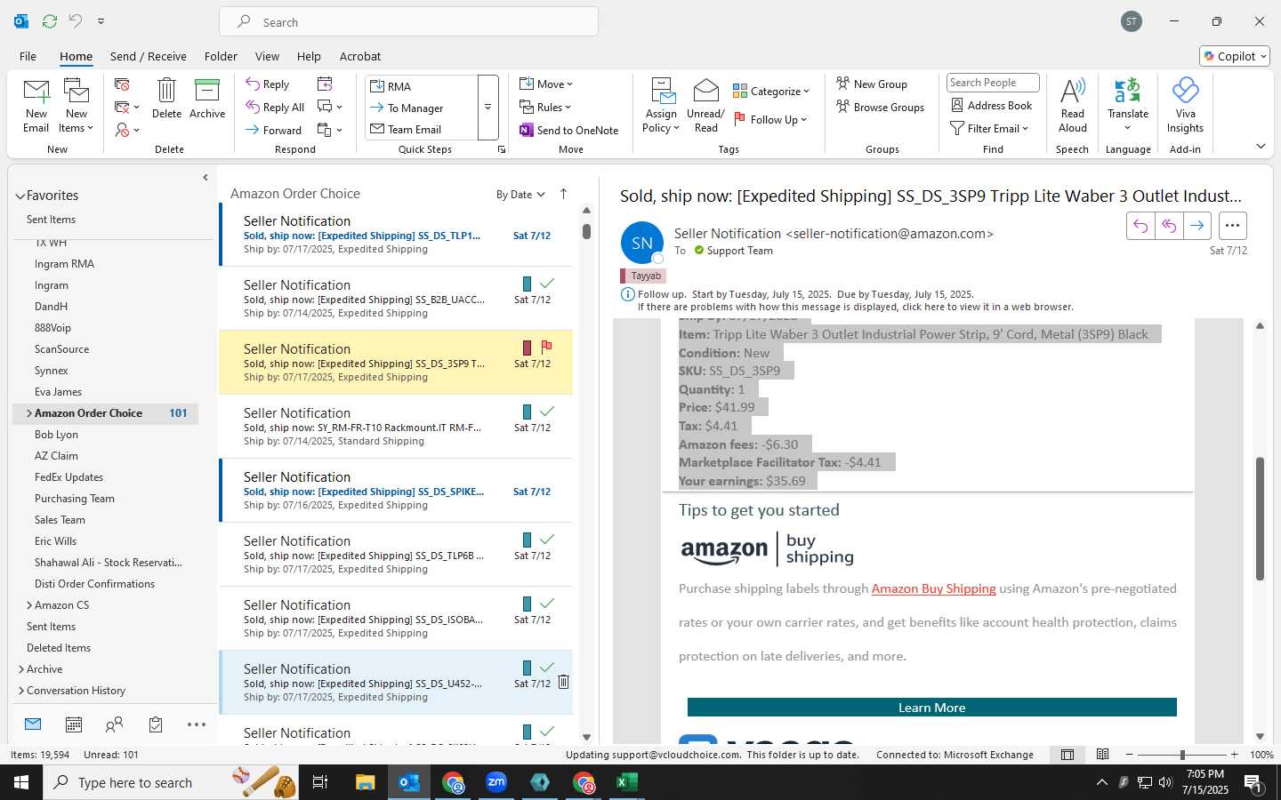Click the Read Aloud icon
This screenshot has height=800, width=1281.
pyautogui.click(x=1073, y=91)
